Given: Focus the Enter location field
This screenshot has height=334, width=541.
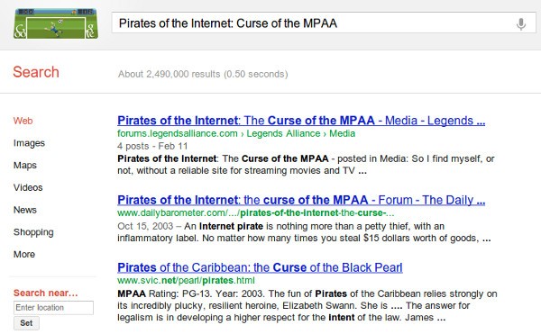Looking at the screenshot, I should (53, 308).
